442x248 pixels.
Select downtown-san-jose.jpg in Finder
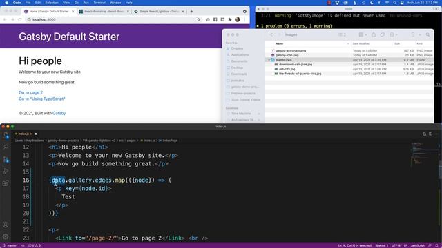[x=296, y=64]
